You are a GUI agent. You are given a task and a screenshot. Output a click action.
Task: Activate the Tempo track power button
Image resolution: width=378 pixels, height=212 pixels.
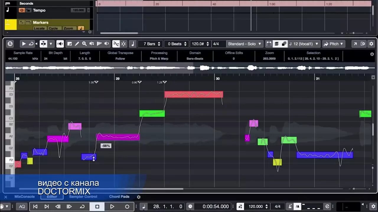[x=22, y=10]
